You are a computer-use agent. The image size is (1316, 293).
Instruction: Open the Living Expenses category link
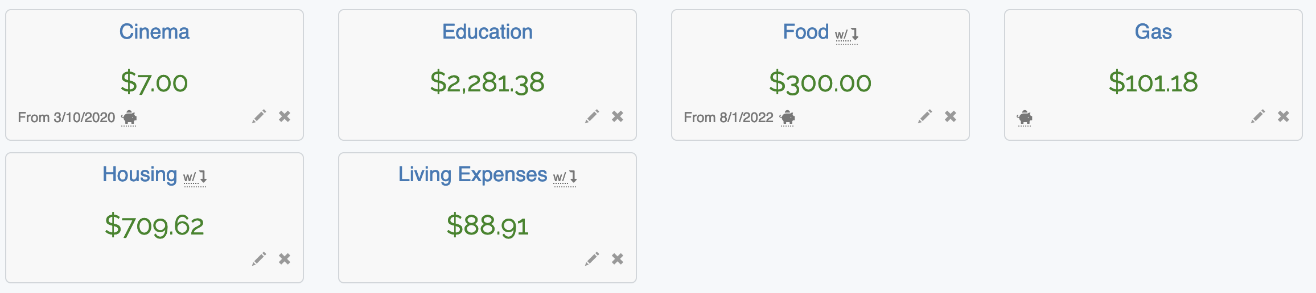click(472, 174)
